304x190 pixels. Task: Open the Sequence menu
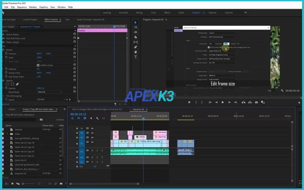pos(22,7)
